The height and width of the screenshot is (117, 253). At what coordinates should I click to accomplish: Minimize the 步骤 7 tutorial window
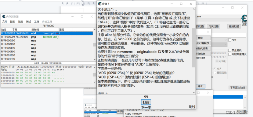[x=172, y=4]
